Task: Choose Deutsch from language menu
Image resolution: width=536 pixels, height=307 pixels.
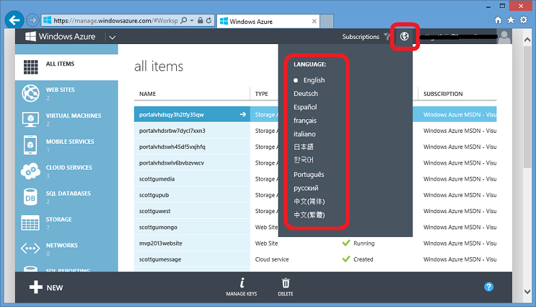Action: (306, 94)
